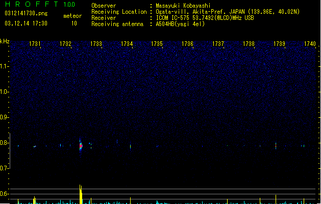Click the meteor count value 10
This screenshot has width=321, height=204.
(x=74, y=23)
